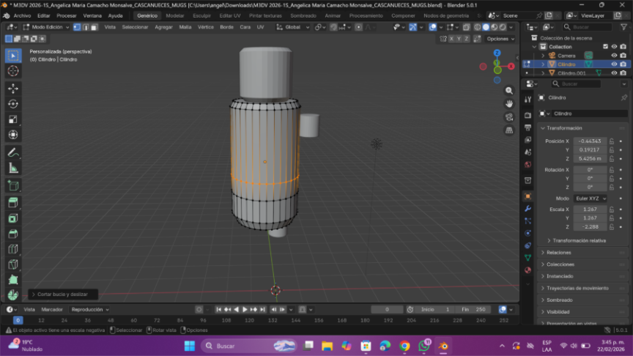Click the Opciones button in viewport
This screenshot has height=356, width=633.
(499, 39)
